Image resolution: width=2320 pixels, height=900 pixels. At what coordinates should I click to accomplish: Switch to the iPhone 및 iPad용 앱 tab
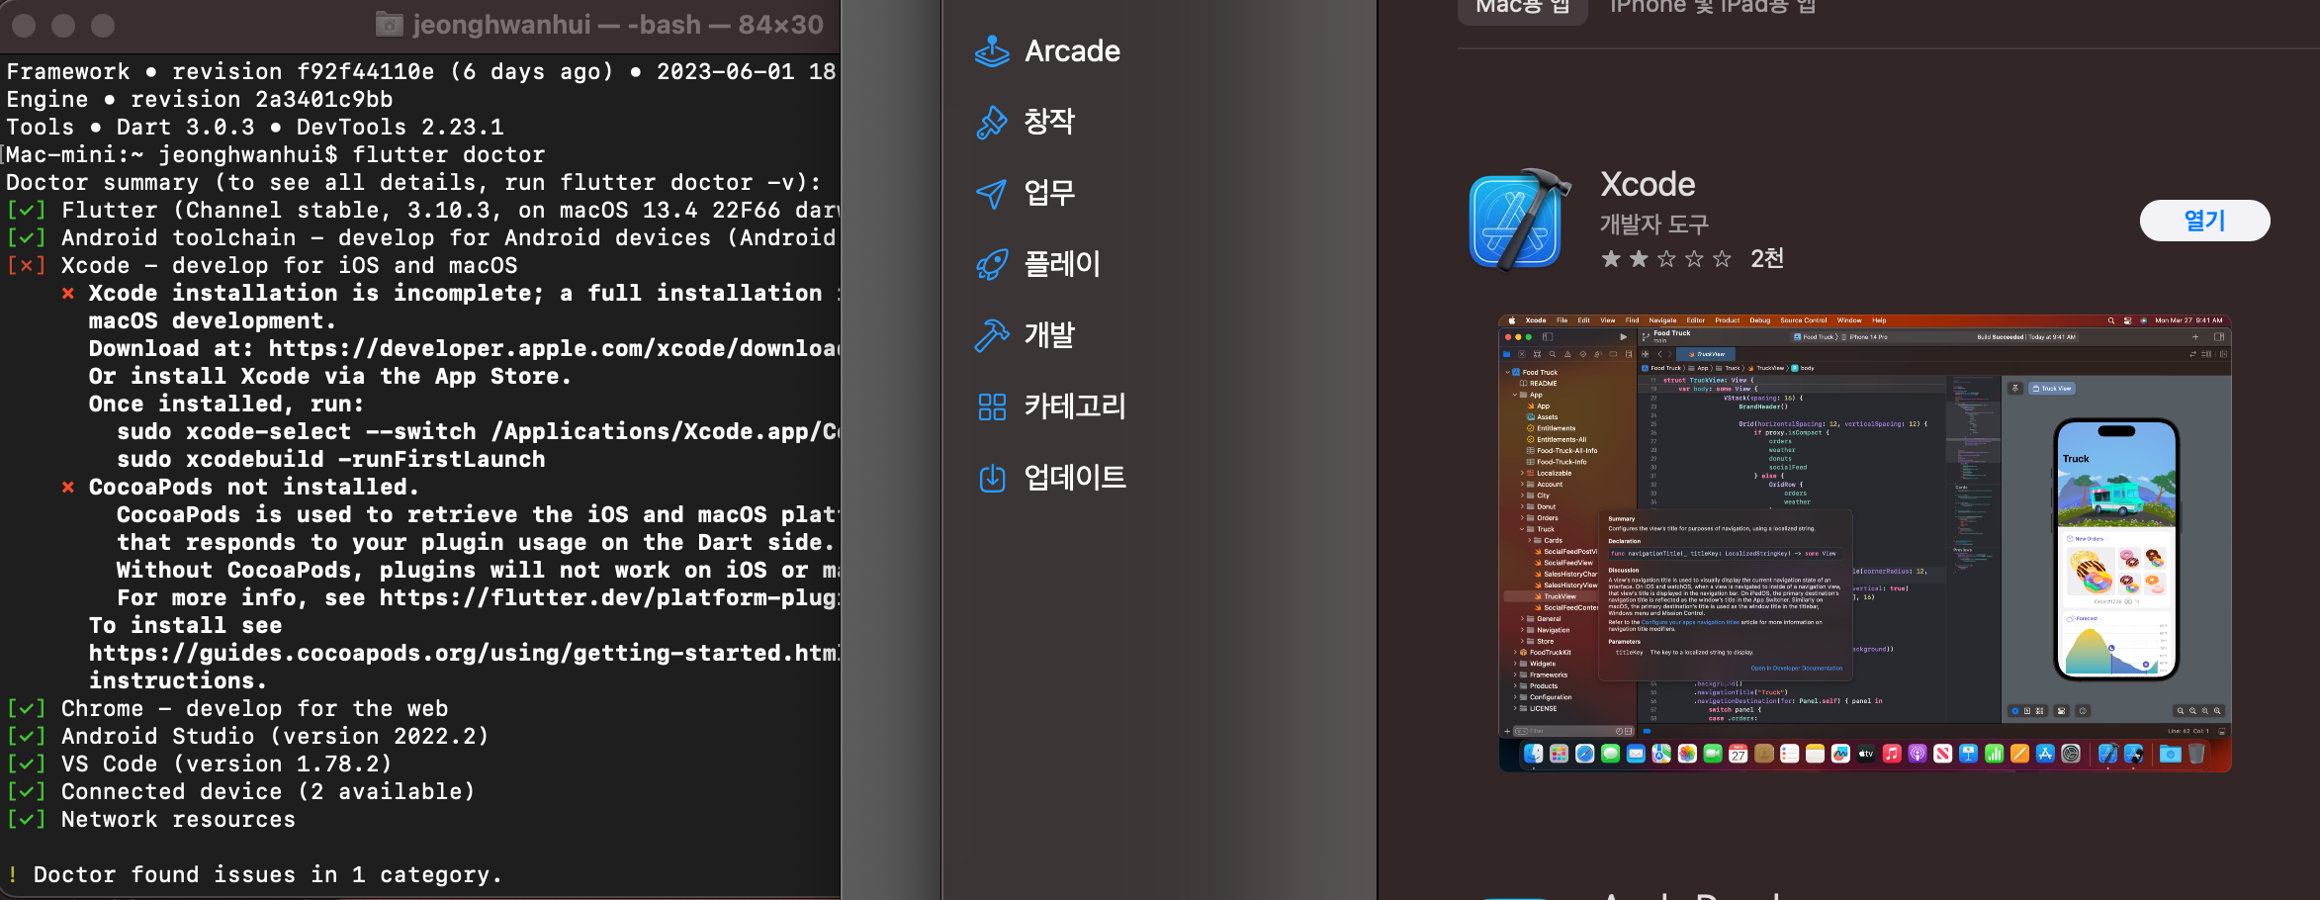pyautogui.click(x=1713, y=6)
